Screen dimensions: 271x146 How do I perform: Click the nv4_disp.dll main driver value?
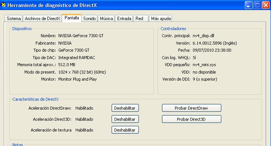coord(203,36)
